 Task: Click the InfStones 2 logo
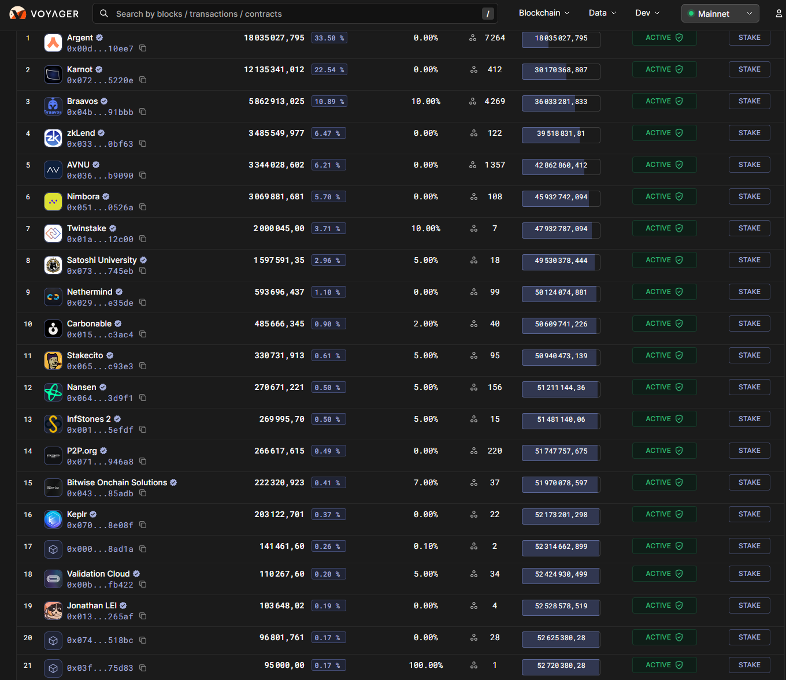53,424
